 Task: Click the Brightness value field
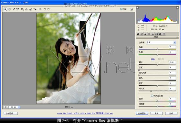click(x=173, y=83)
